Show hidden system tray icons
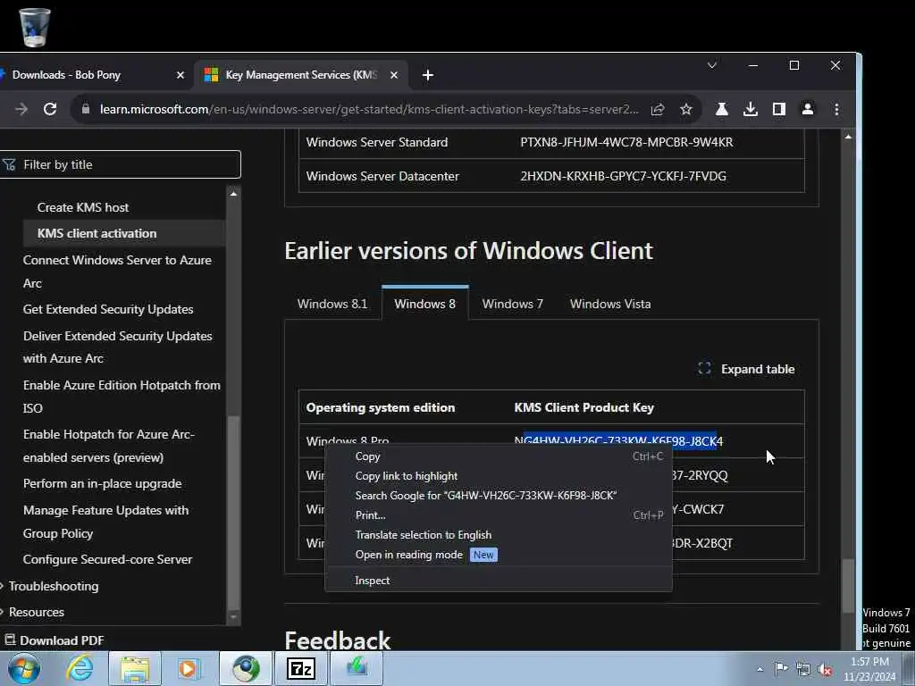 click(x=760, y=669)
